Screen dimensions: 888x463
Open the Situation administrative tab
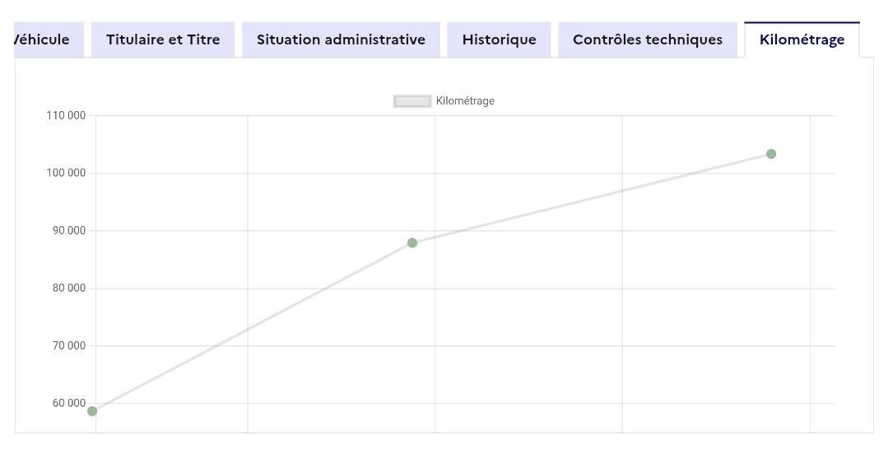click(x=341, y=39)
